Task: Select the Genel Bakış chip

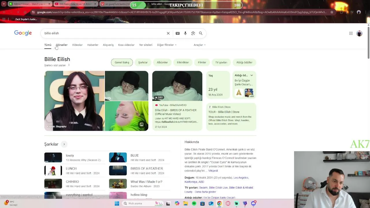Action: (x=122, y=62)
